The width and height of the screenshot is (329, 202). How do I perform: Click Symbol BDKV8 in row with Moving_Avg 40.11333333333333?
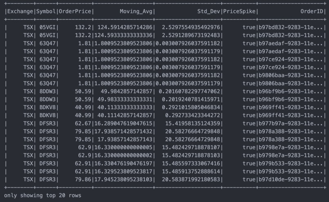point(47,108)
